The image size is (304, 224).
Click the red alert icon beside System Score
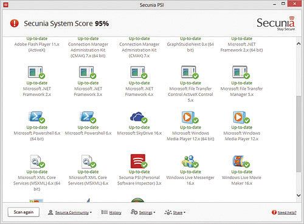click(x=15, y=24)
